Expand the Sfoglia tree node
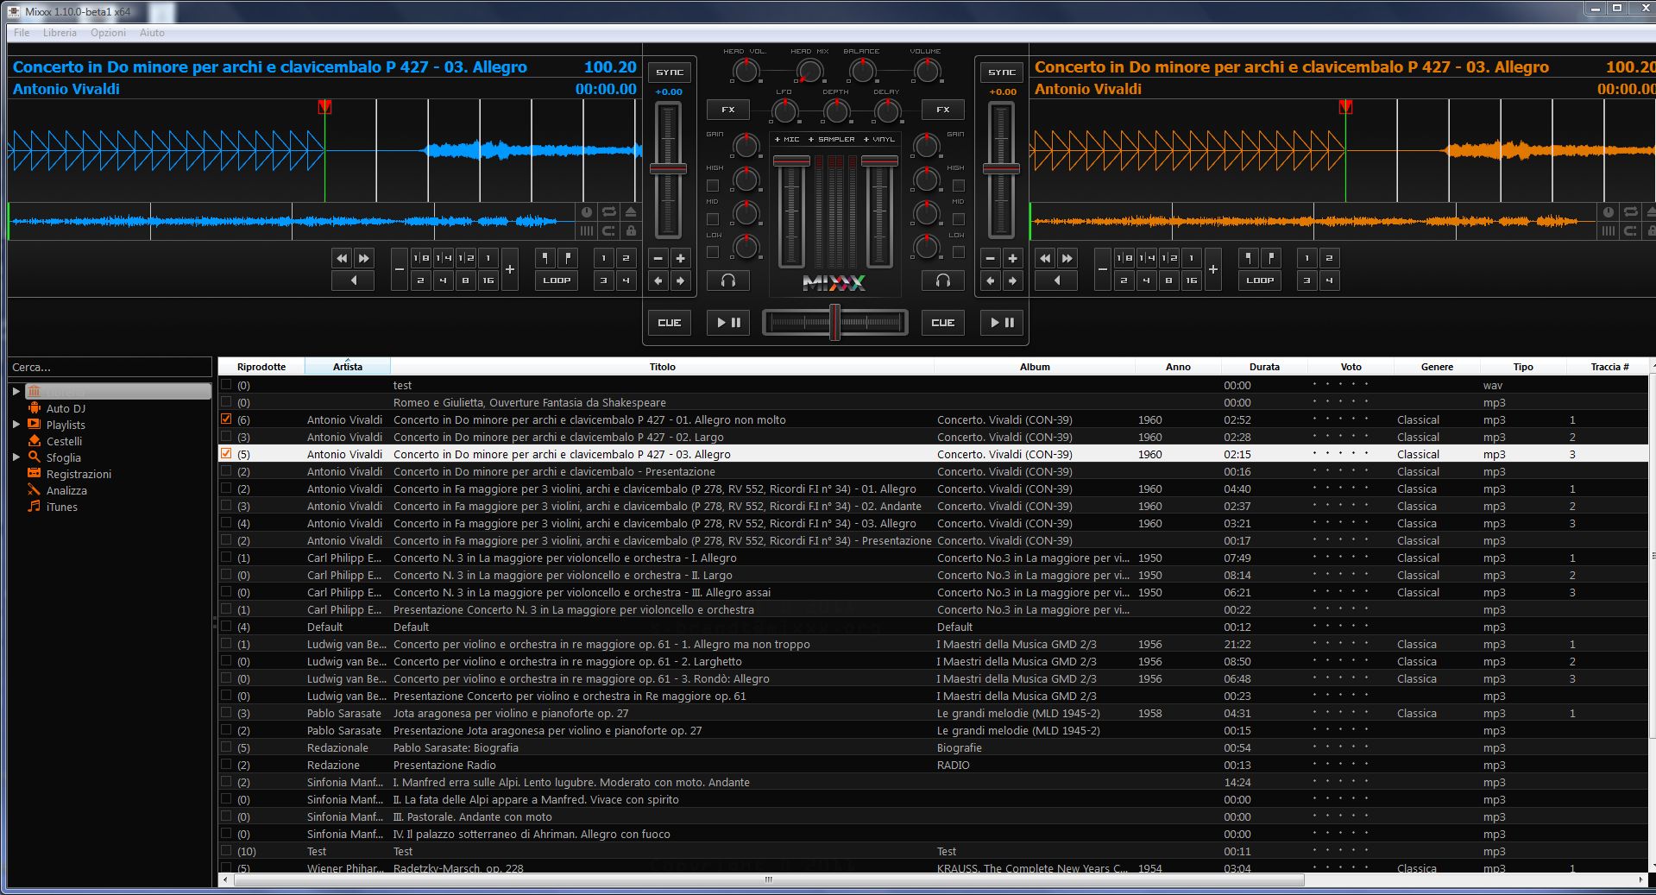1656x895 pixels. tap(16, 457)
